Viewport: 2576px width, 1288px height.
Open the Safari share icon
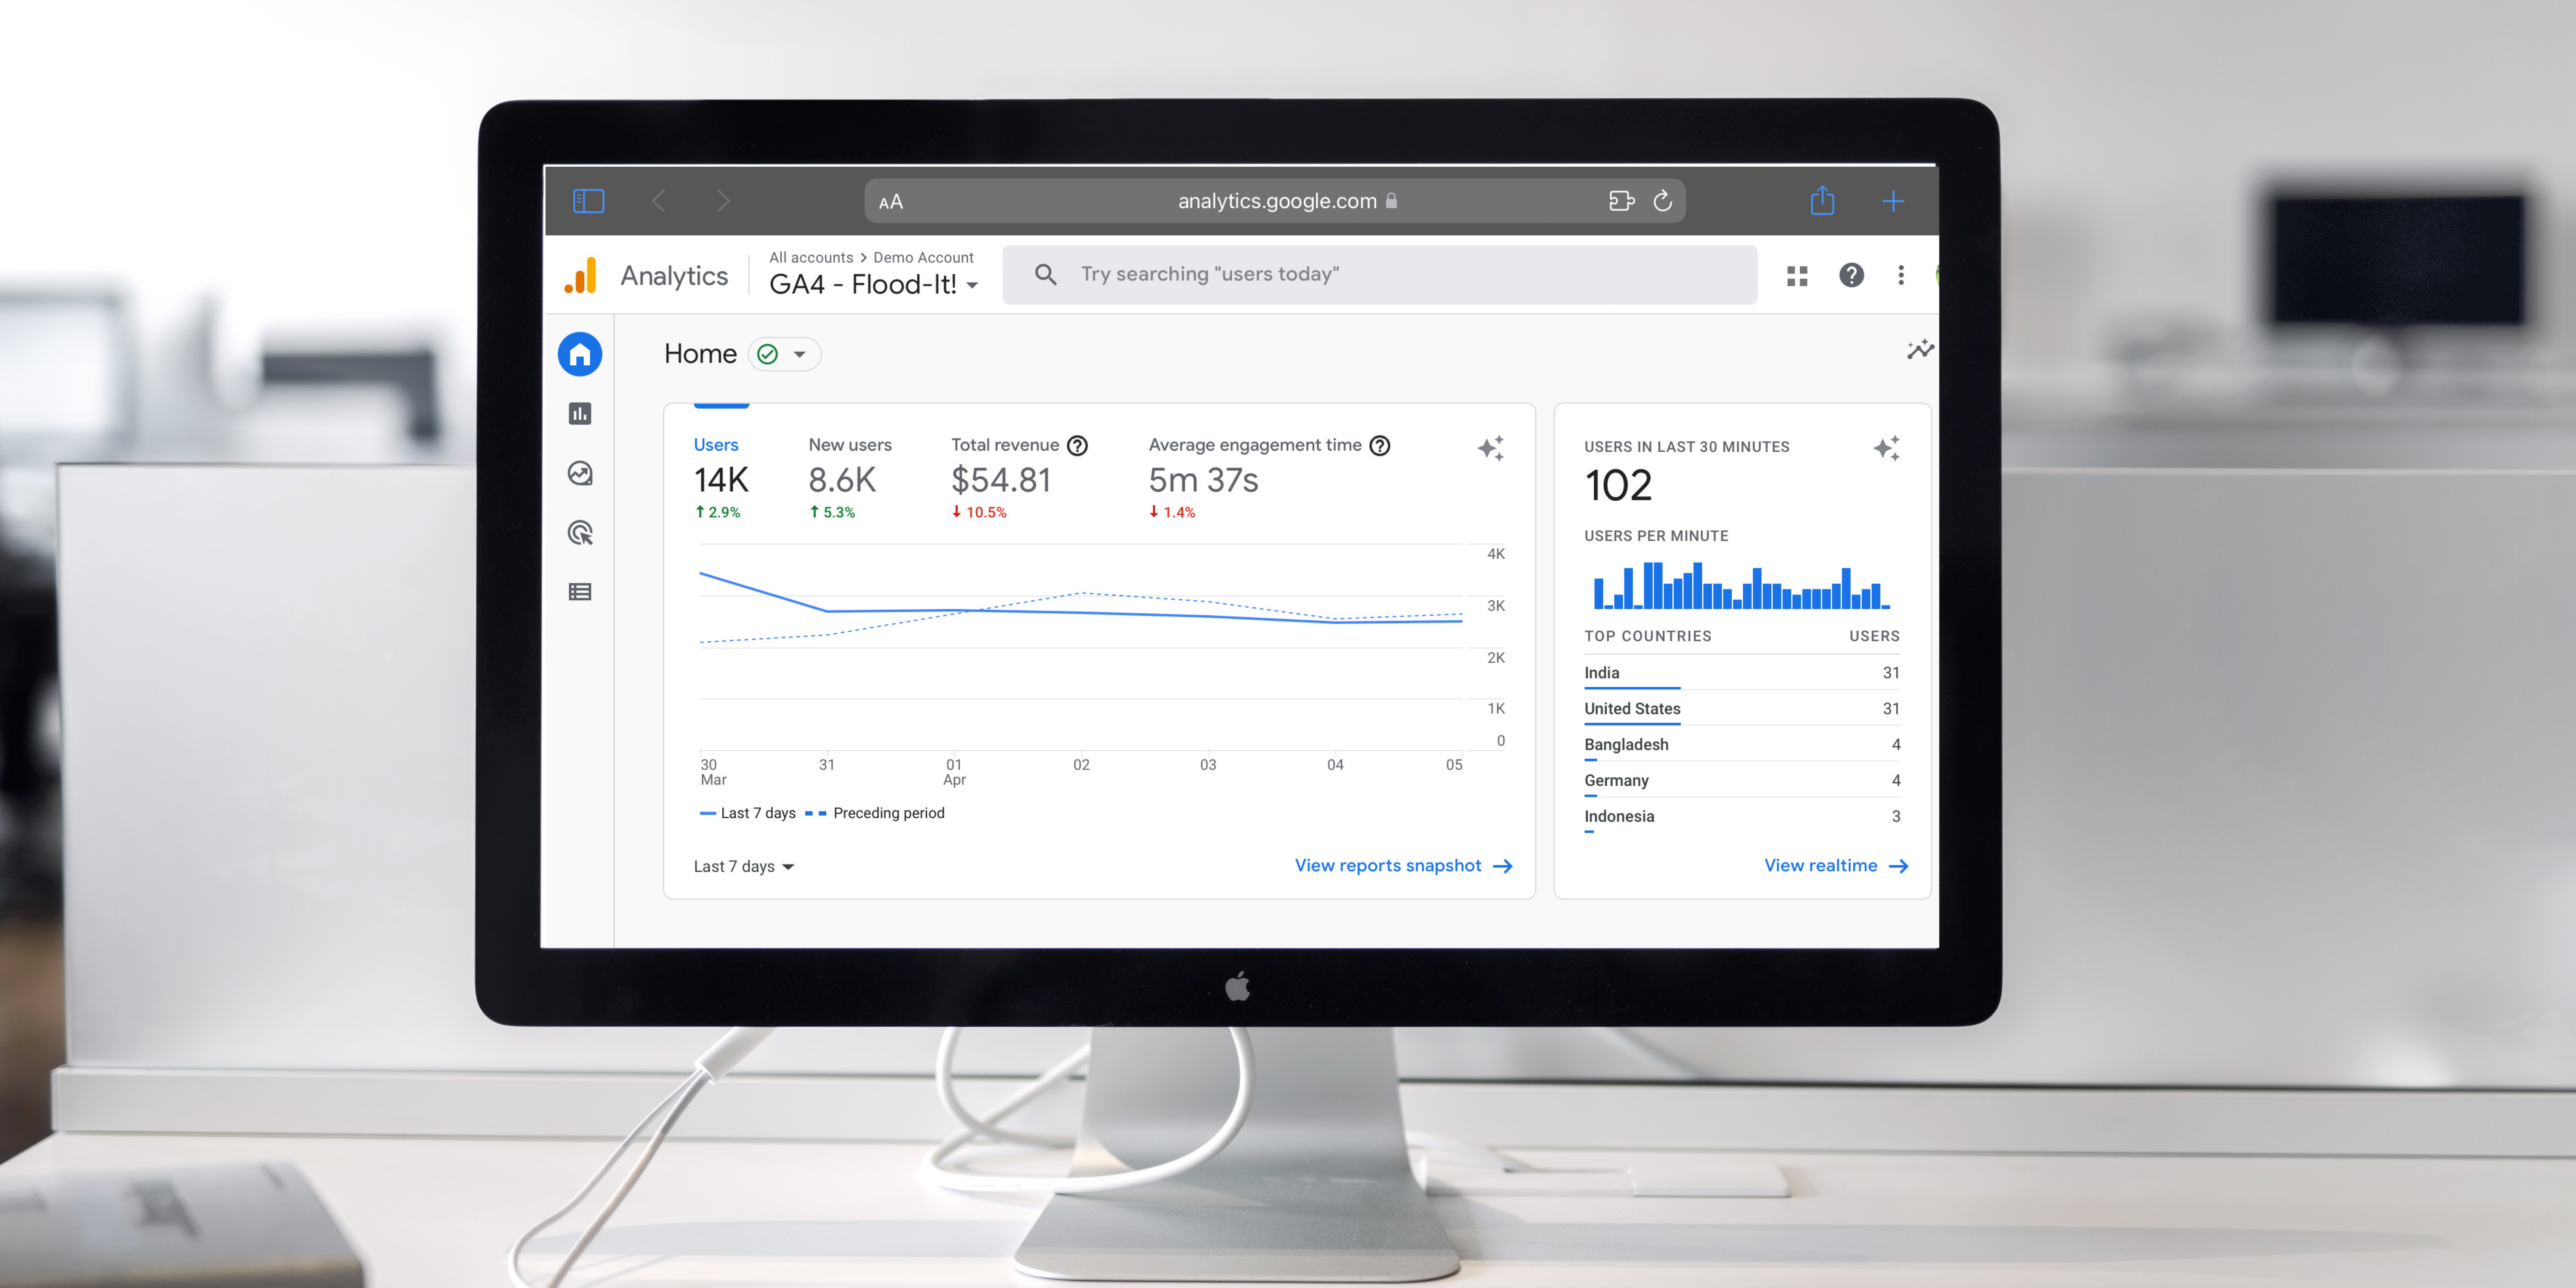coord(1822,200)
